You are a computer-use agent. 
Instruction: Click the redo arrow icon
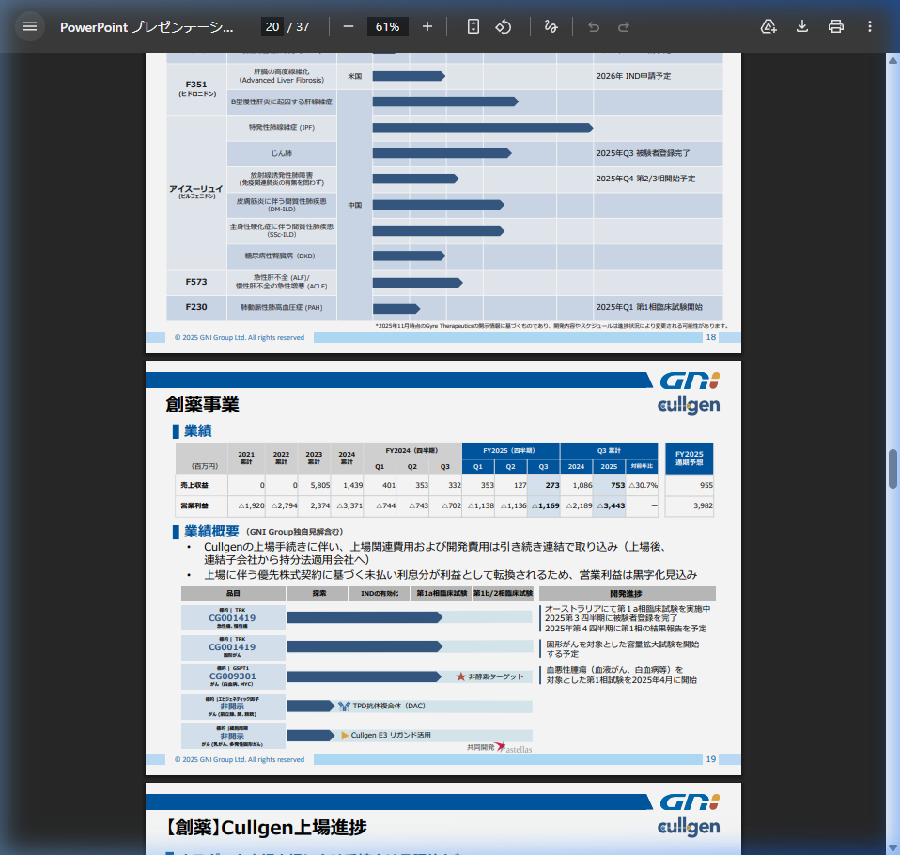[x=623, y=26]
